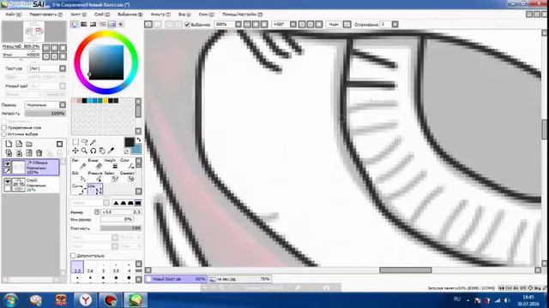Open the rotation angle dropdown in toolbar
Screen dimensions: 549x308
coord(293,25)
